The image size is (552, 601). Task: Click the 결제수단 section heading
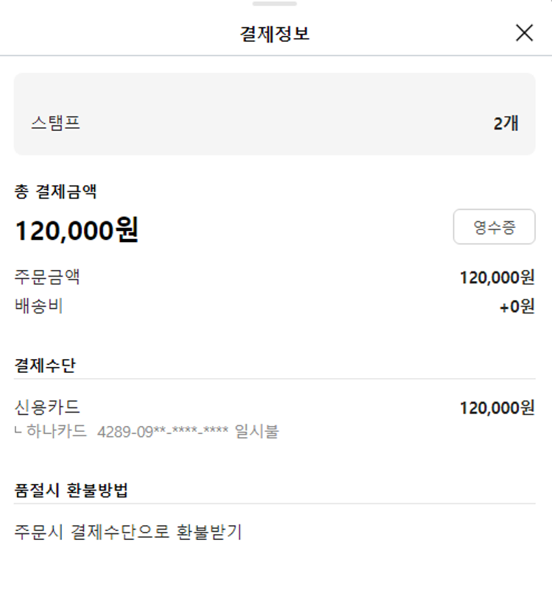click(x=45, y=366)
